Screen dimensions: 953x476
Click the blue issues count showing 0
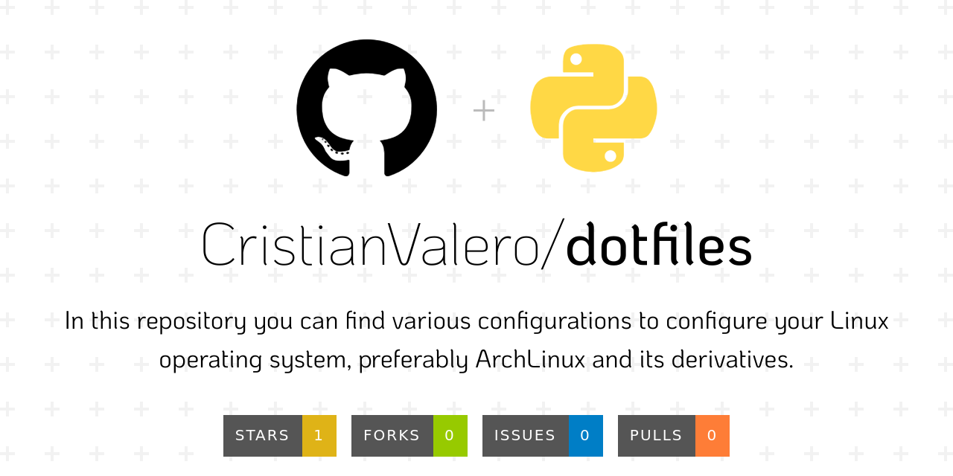click(586, 435)
